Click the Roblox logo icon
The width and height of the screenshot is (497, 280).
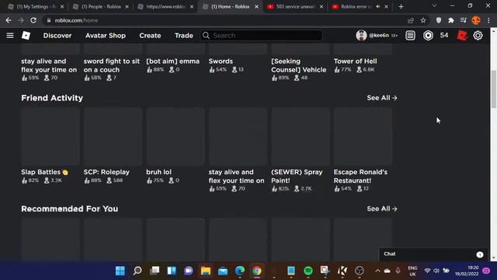[26, 35]
